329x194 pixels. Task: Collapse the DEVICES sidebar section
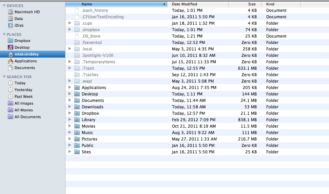click(4, 6)
